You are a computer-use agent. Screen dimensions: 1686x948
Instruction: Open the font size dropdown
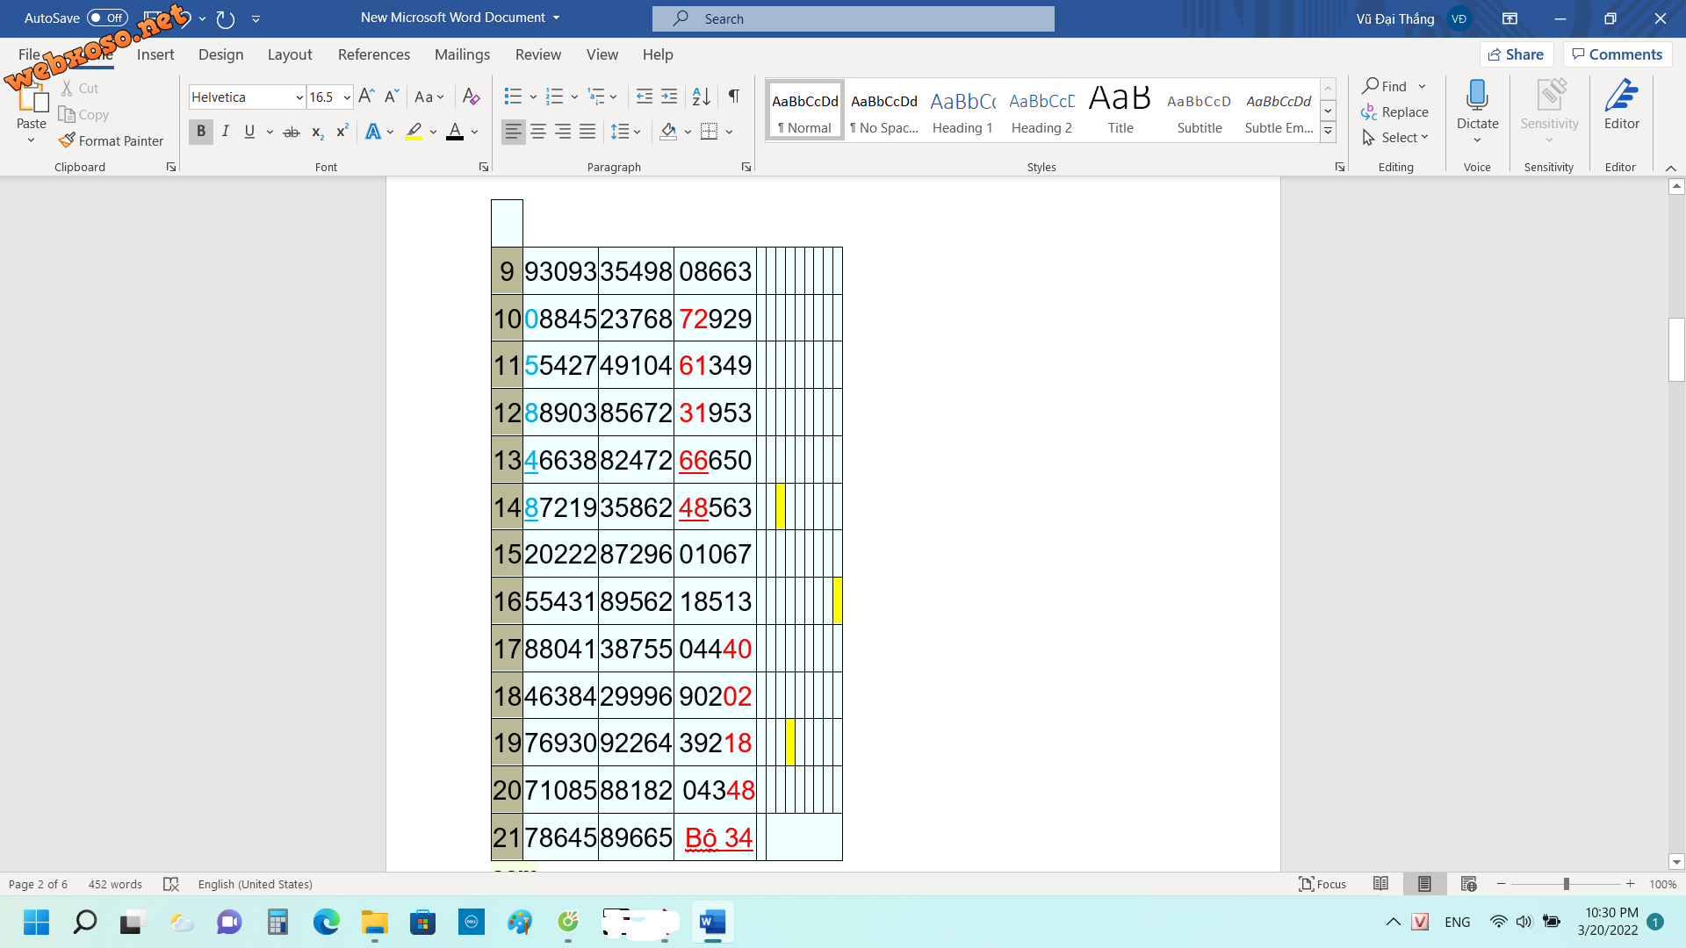point(348,97)
